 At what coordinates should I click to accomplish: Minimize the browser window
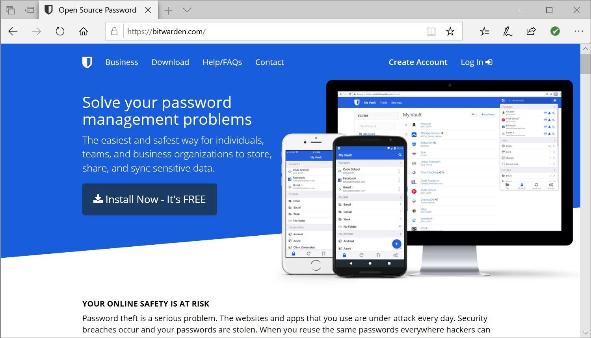522,10
